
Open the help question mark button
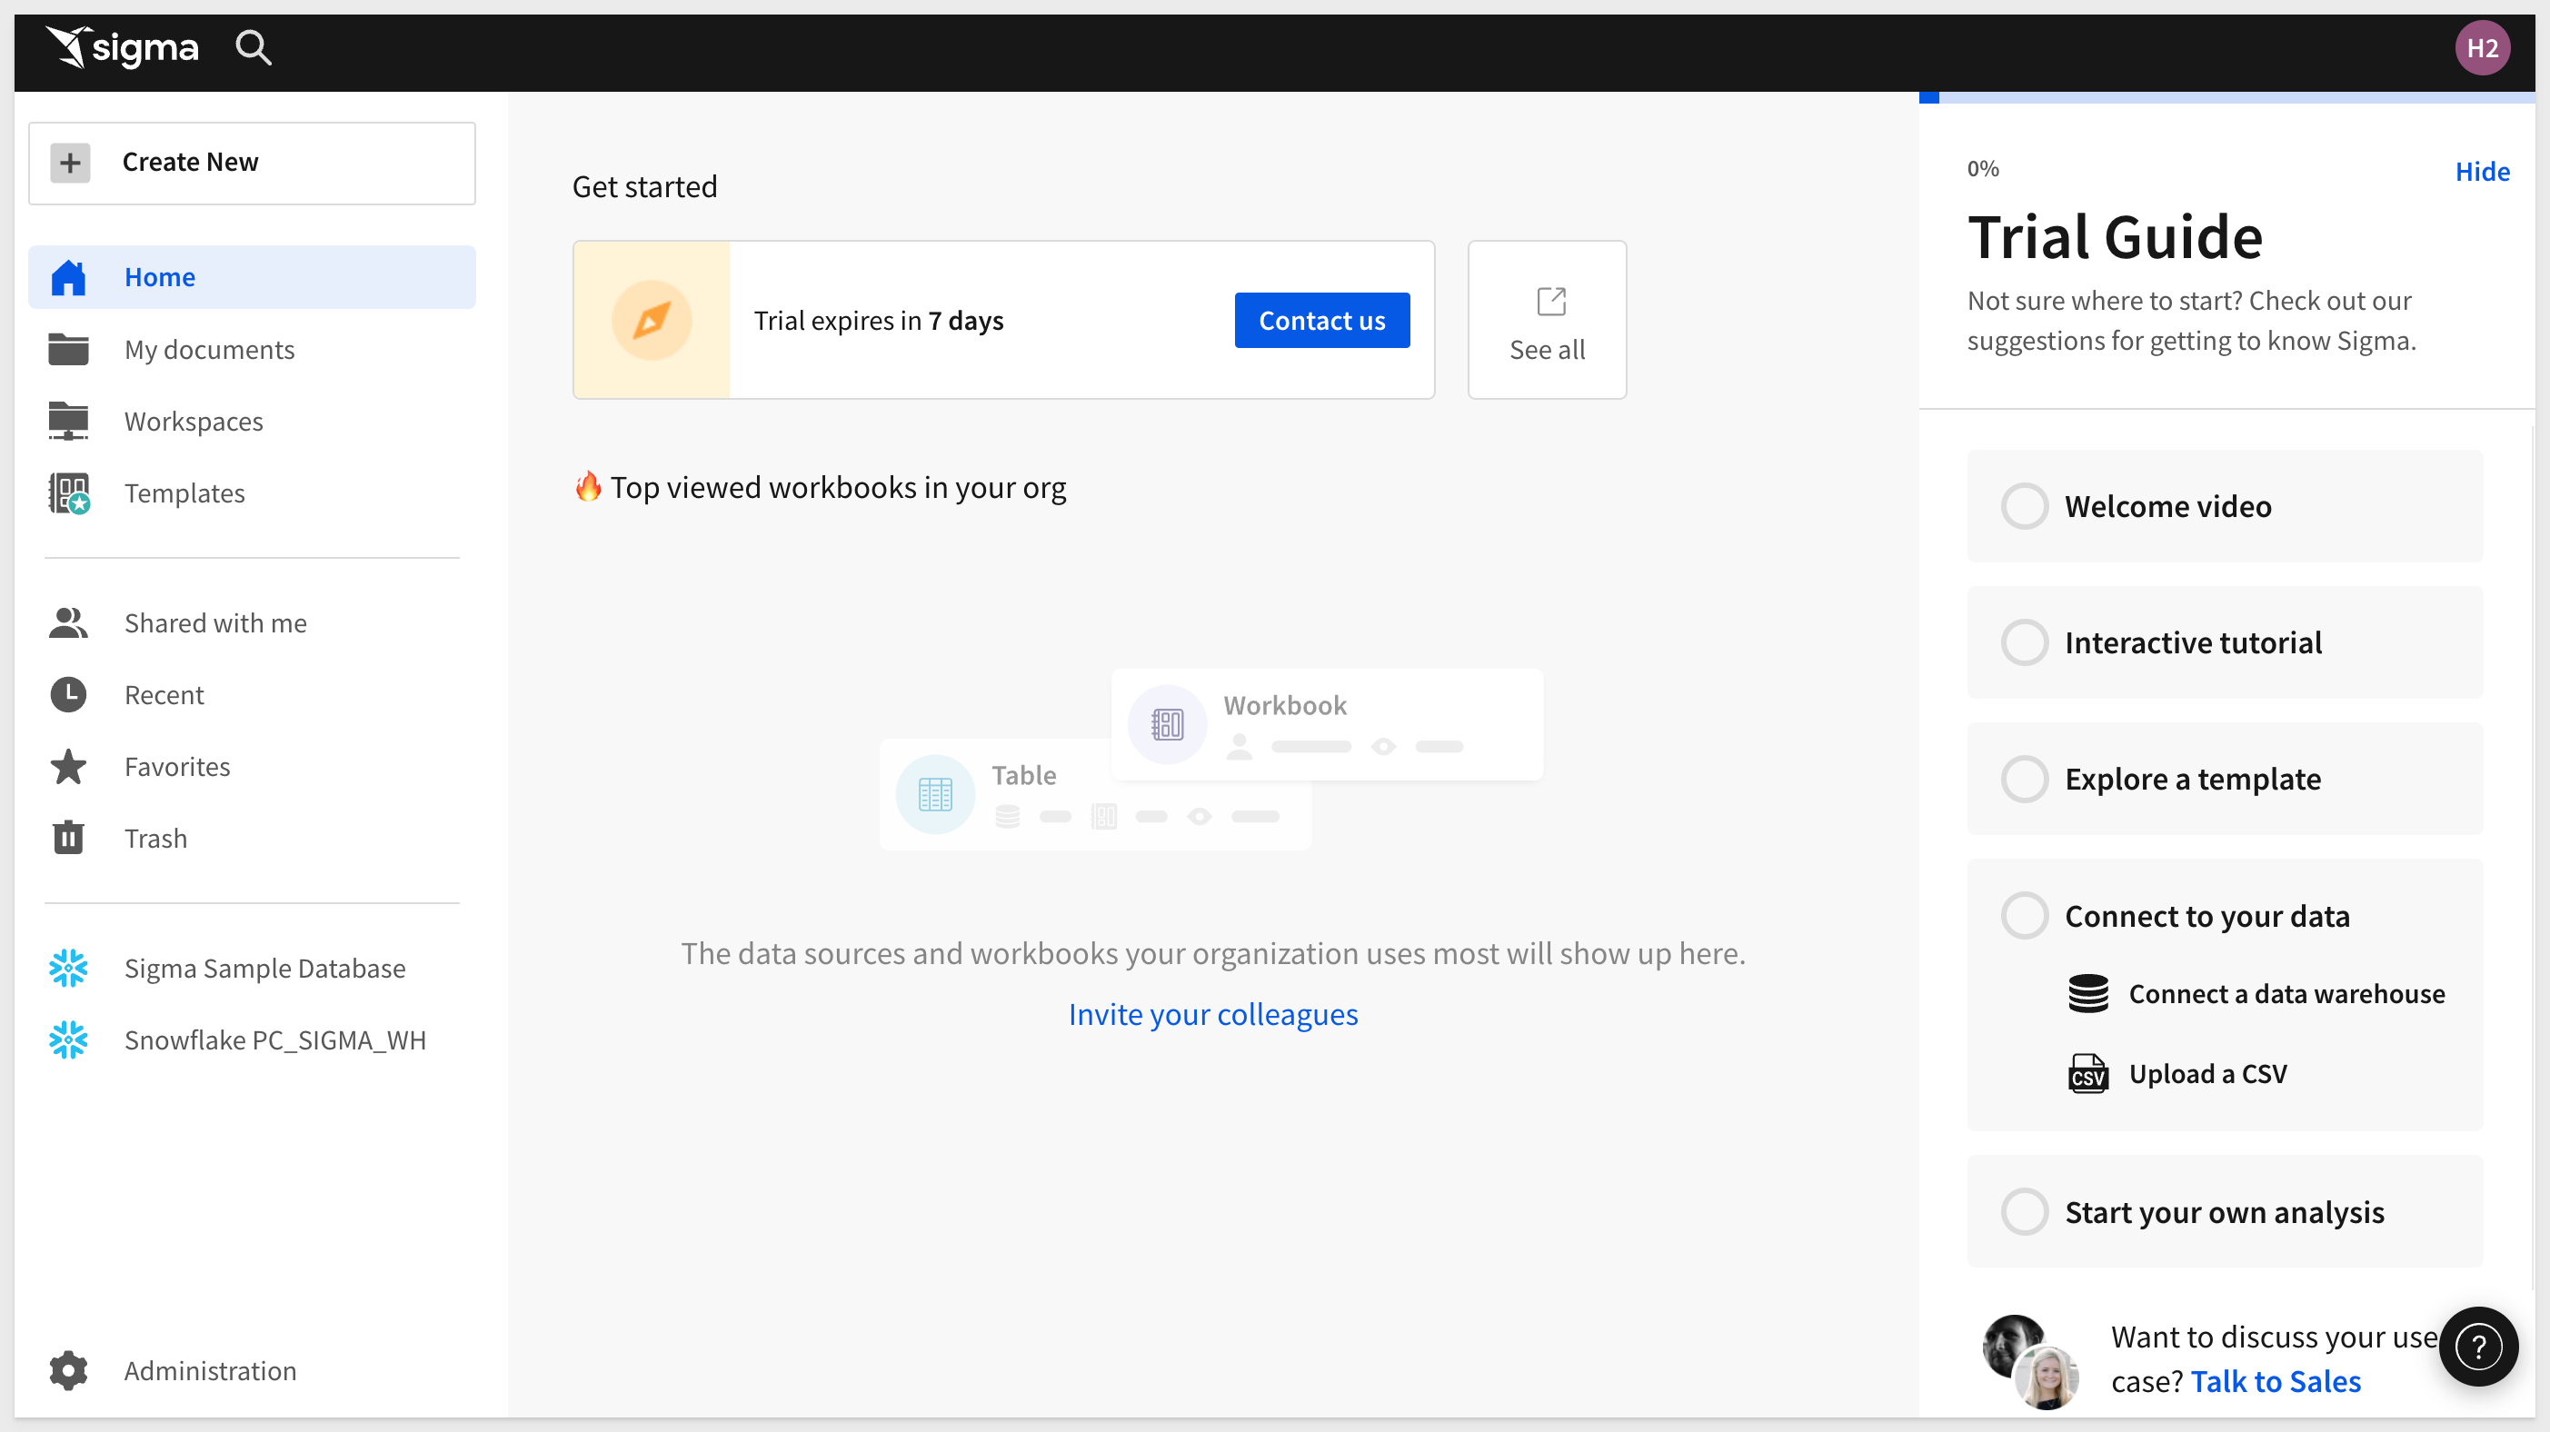[2477, 1347]
